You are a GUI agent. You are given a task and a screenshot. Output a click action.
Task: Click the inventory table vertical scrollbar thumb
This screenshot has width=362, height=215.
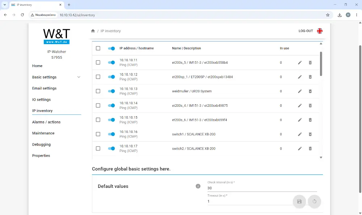(321, 64)
